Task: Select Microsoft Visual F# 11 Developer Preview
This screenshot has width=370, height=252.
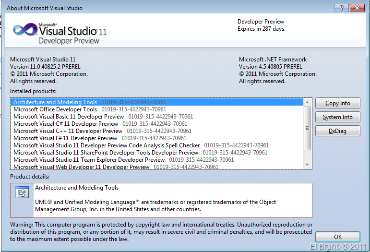Action: [65, 138]
